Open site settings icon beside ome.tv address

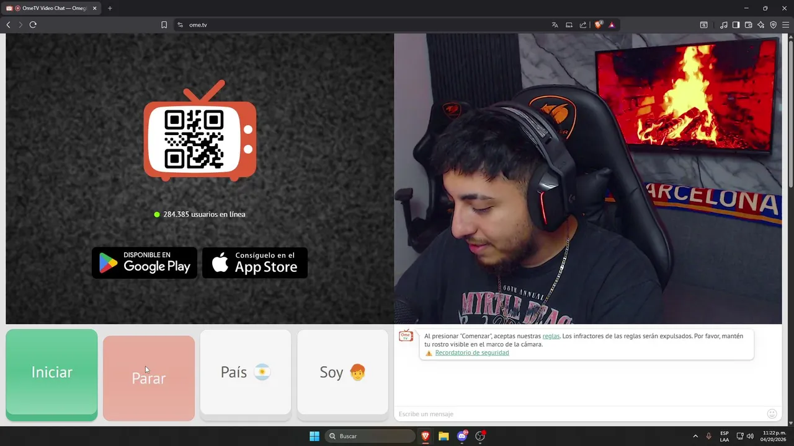[x=180, y=25]
